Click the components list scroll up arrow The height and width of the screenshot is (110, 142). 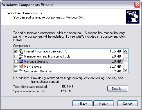tap(126, 51)
